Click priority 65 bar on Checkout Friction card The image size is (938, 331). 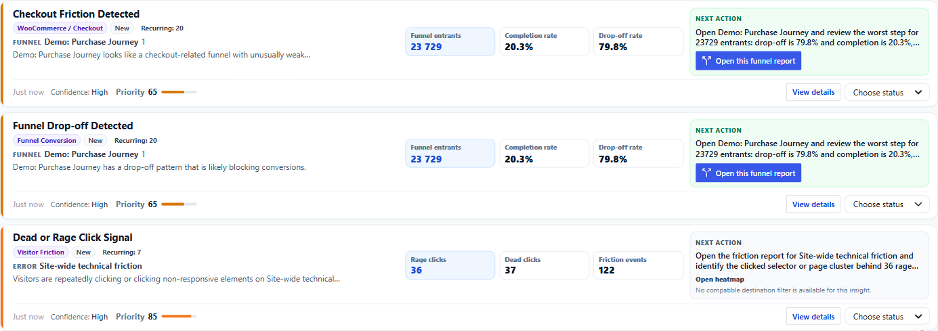click(x=179, y=92)
